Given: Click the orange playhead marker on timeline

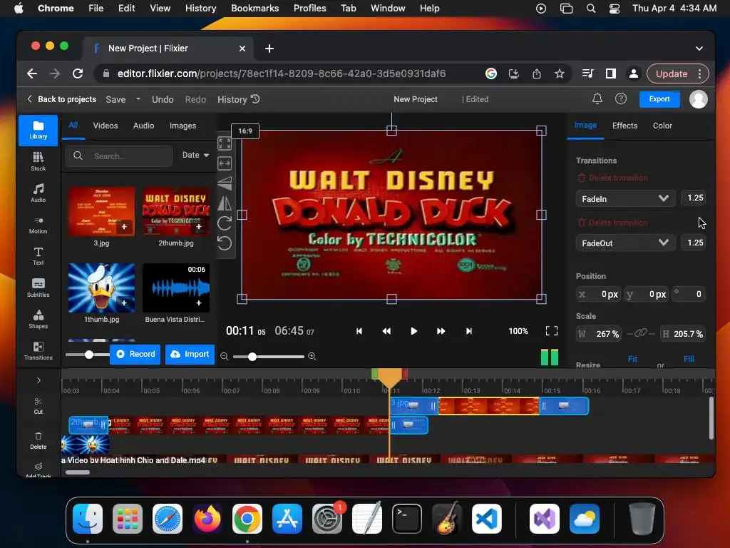Looking at the screenshot, I should pos(389,377).
